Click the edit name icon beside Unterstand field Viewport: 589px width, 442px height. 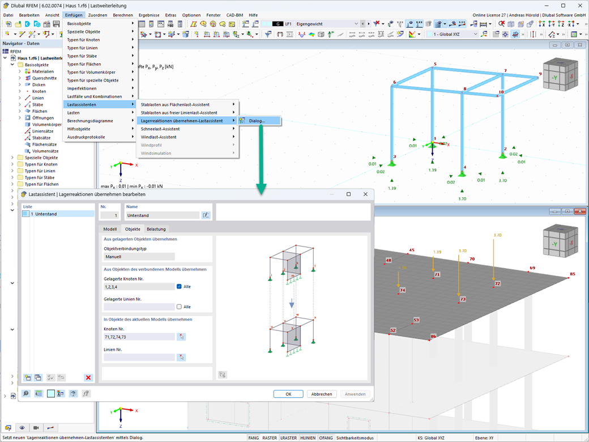pyautogui.click(x=206, y=215)
